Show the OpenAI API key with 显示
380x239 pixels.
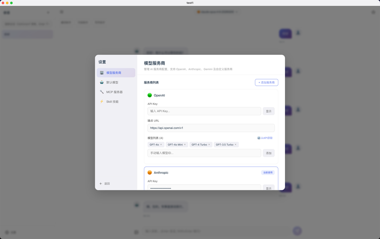click(268, 111)
